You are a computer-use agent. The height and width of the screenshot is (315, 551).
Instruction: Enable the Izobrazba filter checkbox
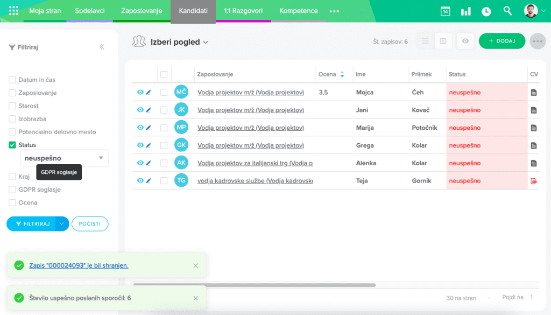click(12, 119)
